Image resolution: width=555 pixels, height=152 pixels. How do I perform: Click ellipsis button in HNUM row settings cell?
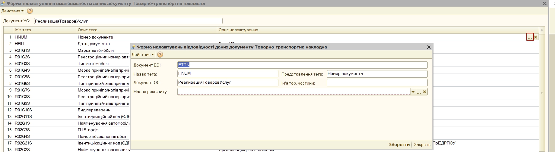click(530, 37)
